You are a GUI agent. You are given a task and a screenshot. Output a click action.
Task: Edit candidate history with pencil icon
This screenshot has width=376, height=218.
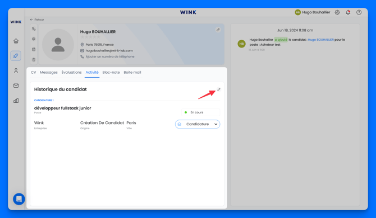click(219, 89)
